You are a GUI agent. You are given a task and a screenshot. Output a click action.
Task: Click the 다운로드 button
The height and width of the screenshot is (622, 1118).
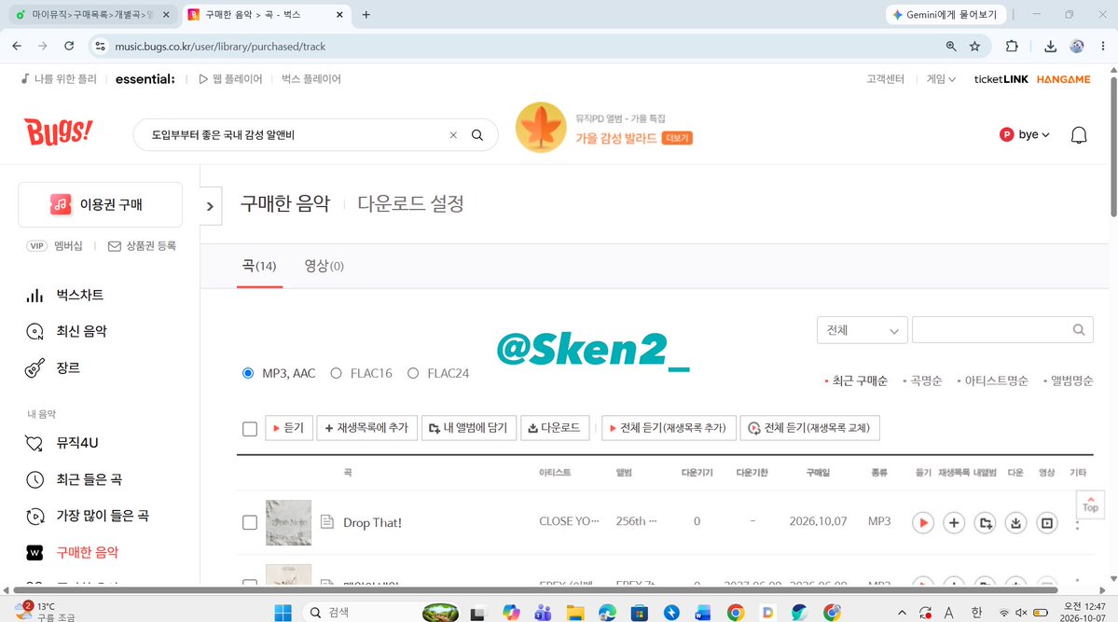(x=554, y=428)
